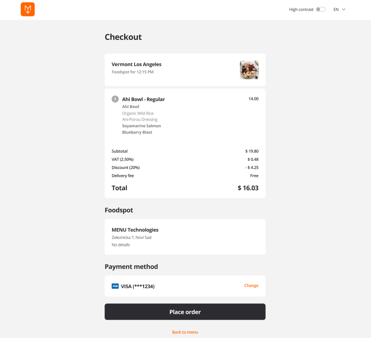371x338 pixels.
Task: Toggle the High contrast switch
Action: pos(321,9)
